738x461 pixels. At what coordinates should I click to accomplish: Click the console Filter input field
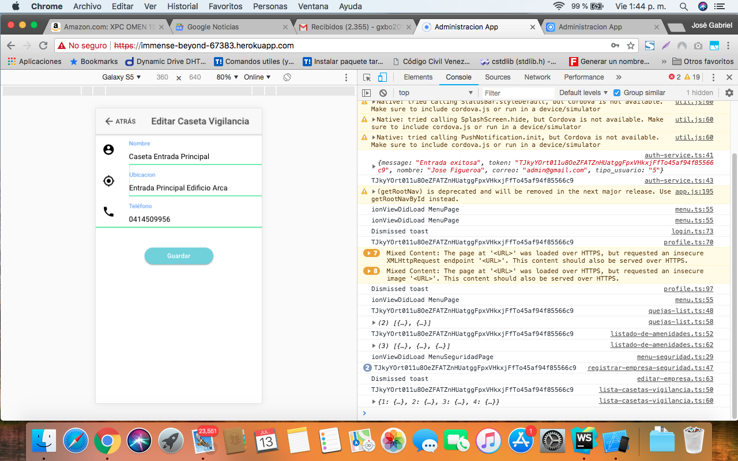516,93
